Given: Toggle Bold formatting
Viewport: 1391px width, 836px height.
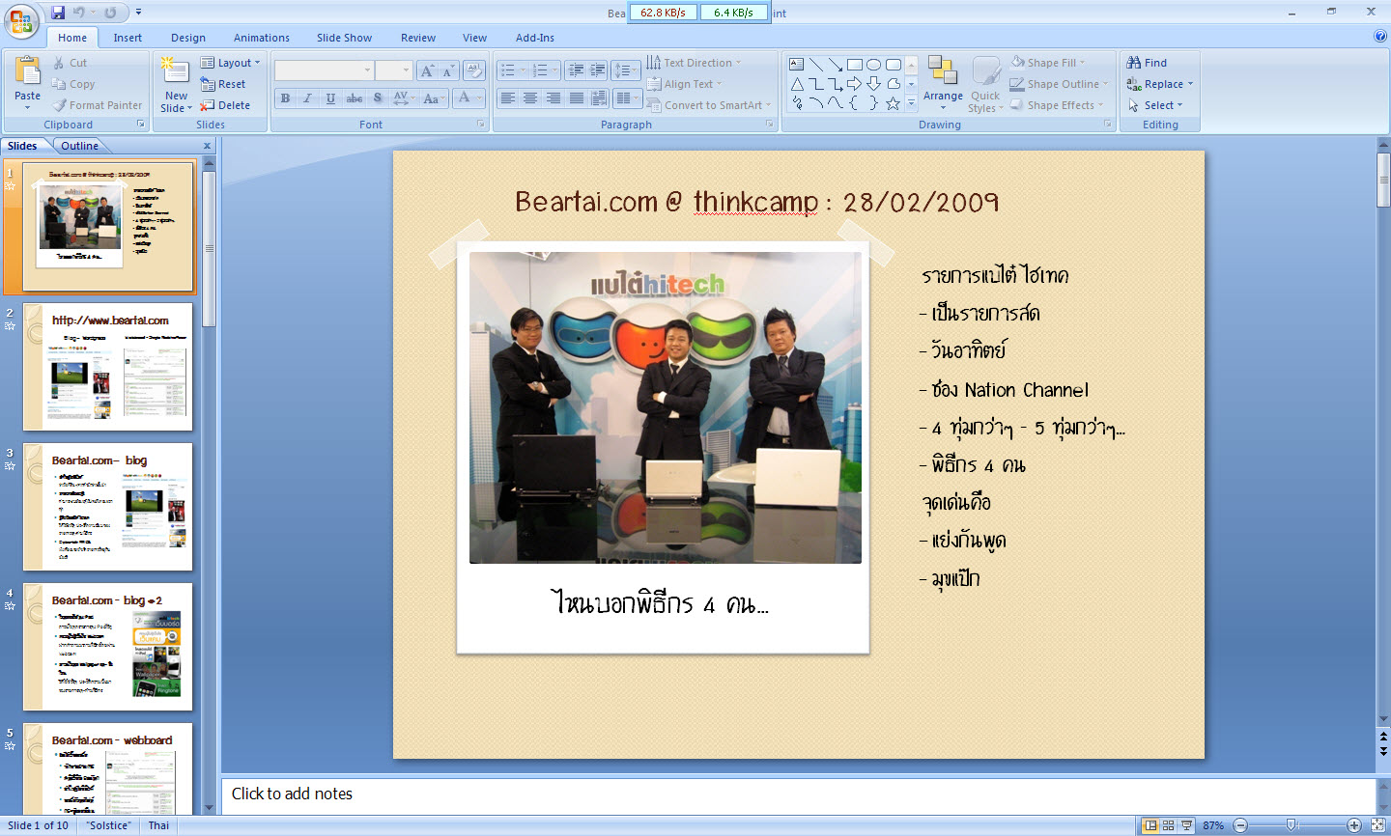Looking at the screenshot, I should (285, 98).
